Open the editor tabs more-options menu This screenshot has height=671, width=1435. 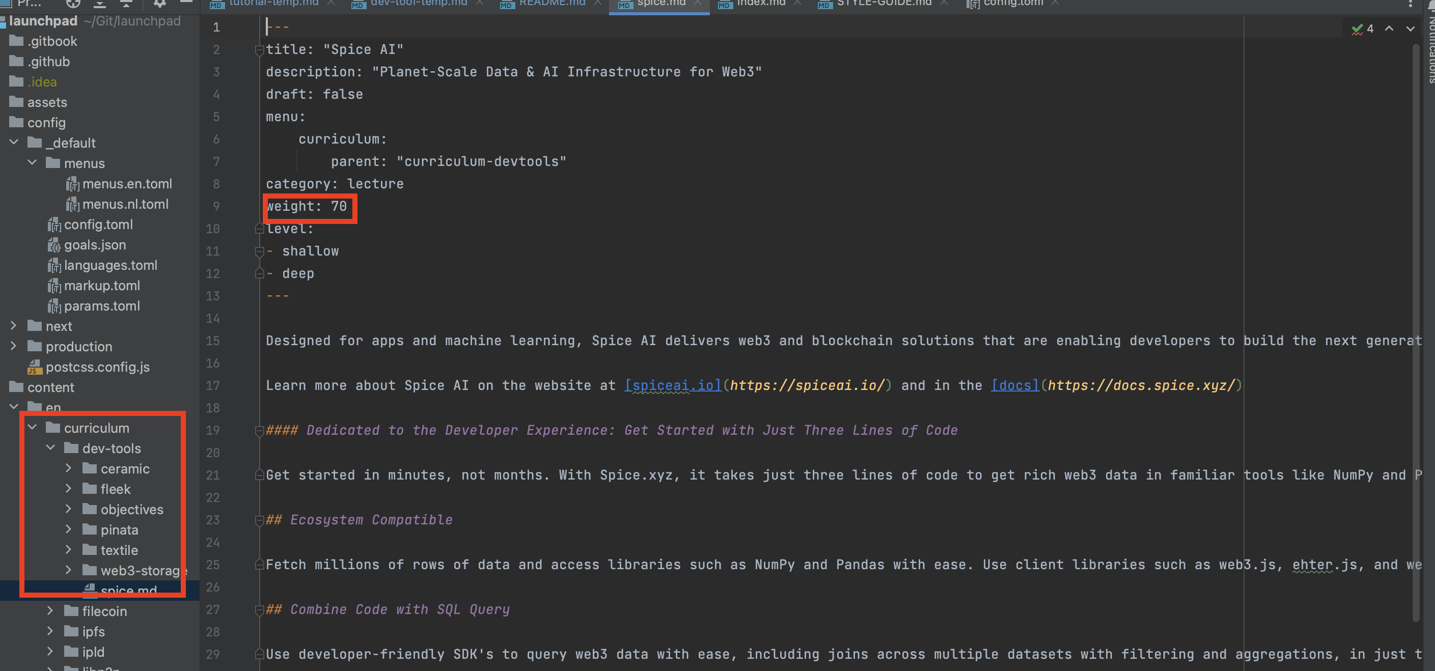1410,4
